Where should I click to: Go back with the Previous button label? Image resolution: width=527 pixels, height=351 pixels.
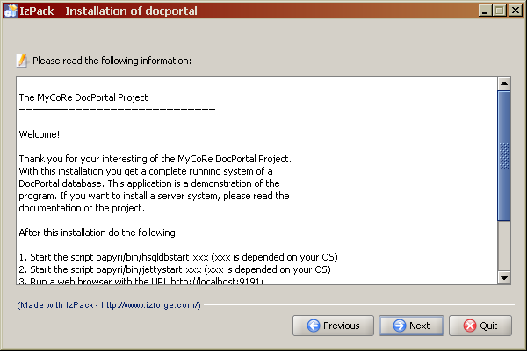[x=341, y=326]
